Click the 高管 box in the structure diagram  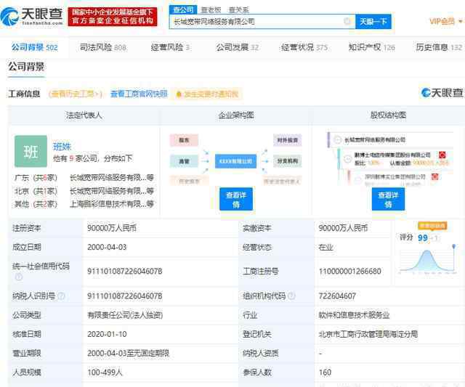pyautogui.click(x=184, y=161)
